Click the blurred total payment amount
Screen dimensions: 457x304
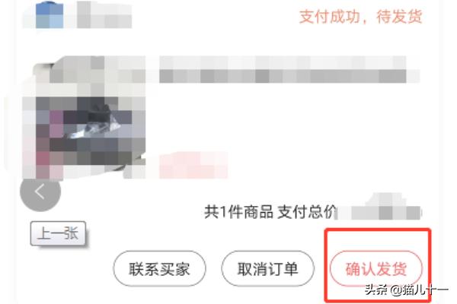coord(379,209)
